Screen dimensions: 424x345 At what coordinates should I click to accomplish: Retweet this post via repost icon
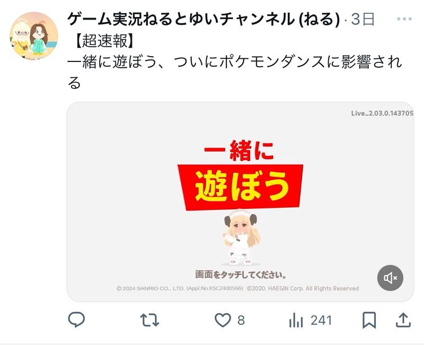click(149, 320)
